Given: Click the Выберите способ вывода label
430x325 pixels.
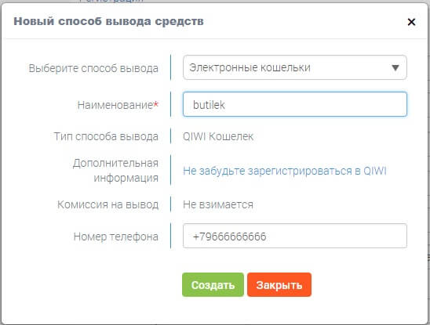Looking at the screenshot, I should pyautogui.click(x=93, y=68).
